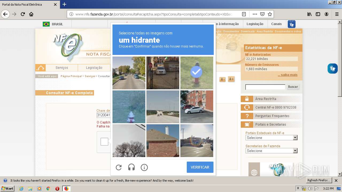
Task: Reload the current page
Action: (x=23, y=14)
